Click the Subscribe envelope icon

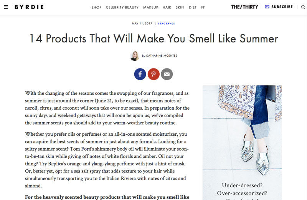pos(267,7)
